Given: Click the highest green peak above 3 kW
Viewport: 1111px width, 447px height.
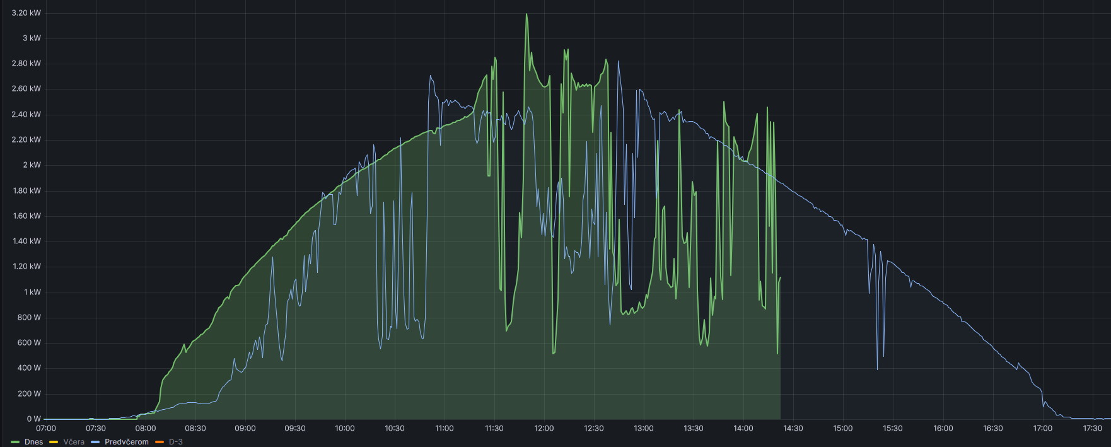Looking at the screenshot, I should [x=526, y=15].
